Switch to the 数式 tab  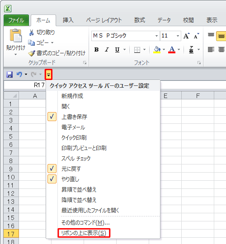pos(140,20)
